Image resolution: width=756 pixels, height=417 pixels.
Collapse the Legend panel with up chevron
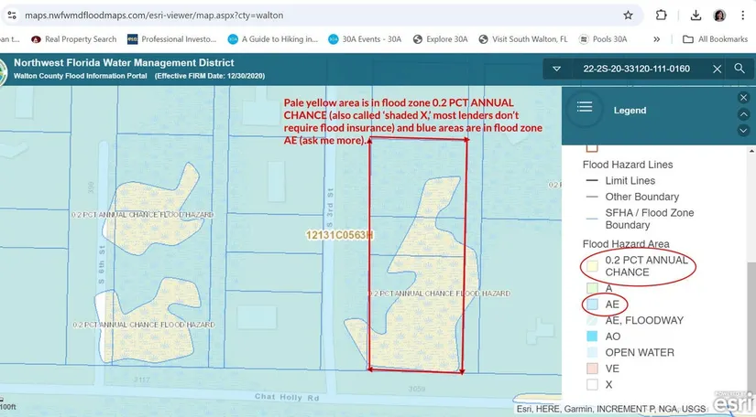click(x=743, y=113)
